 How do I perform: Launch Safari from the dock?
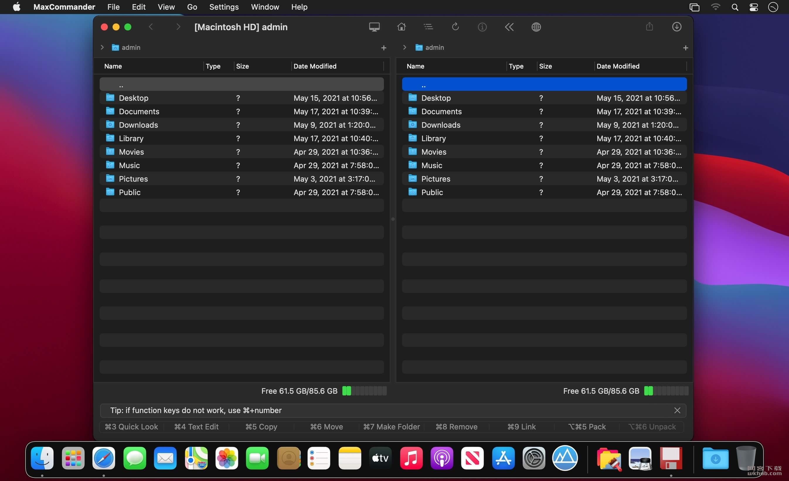104,458
